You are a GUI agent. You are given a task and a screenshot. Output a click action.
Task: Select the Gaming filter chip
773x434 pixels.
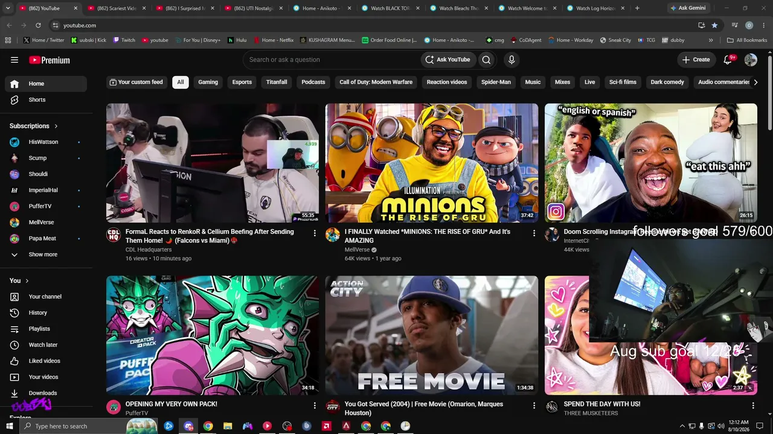point(208,83)
